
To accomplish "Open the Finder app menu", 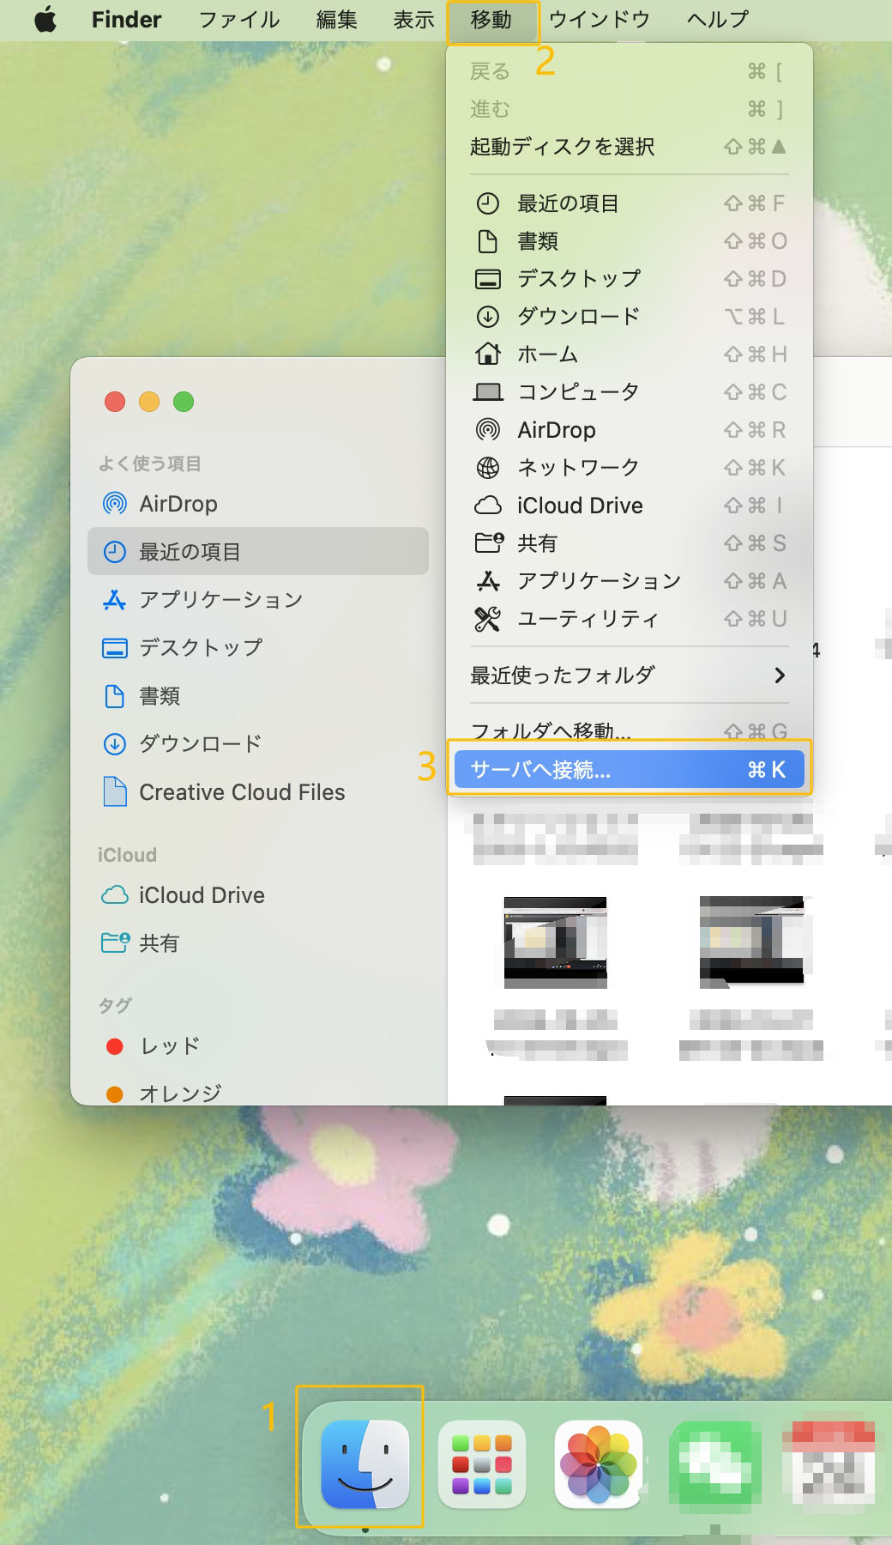I will (x=126, y=19).
